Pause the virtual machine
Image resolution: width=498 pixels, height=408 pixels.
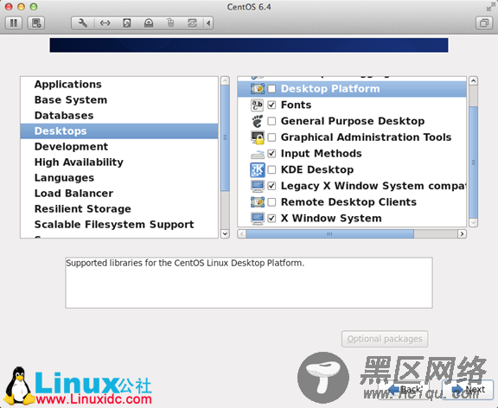click(14, 23)
